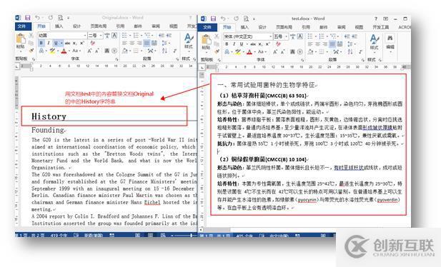
Task: Click Increase Indent in test.docx window
Action: click(355, 36)
